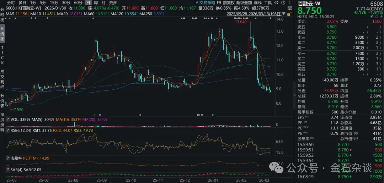Click the VOL: 338万 label
384x183 pixels.
coord(20,120)
